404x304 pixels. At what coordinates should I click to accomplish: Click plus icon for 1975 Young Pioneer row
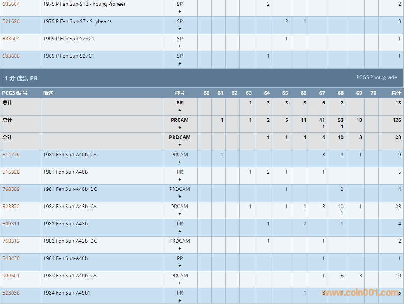click(x=180, y=12)
